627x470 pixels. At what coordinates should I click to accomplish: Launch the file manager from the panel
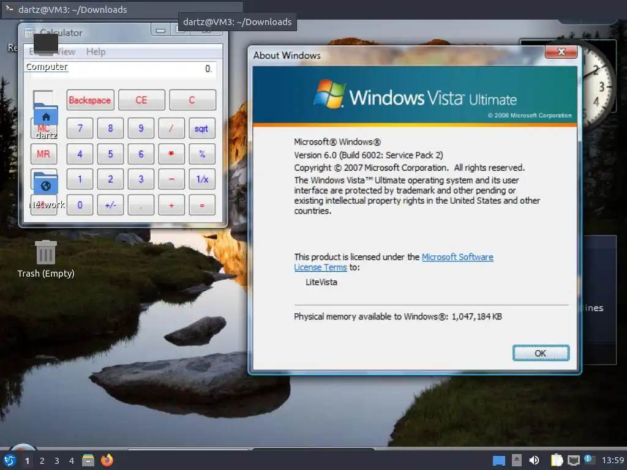tap(88, 460)
